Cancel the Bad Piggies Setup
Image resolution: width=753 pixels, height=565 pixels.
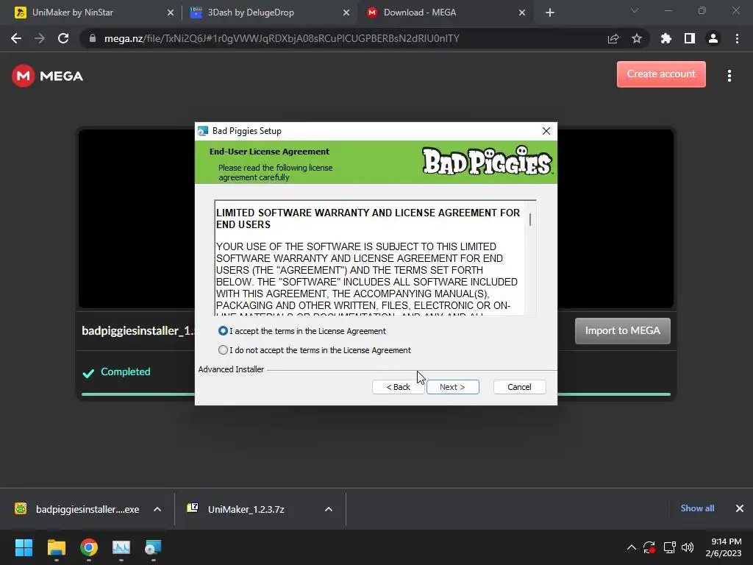coord(520,387)
